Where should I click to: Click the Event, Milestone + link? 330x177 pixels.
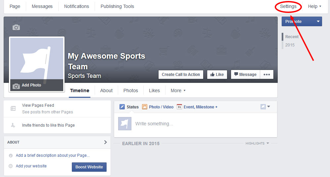click(201, 107)
